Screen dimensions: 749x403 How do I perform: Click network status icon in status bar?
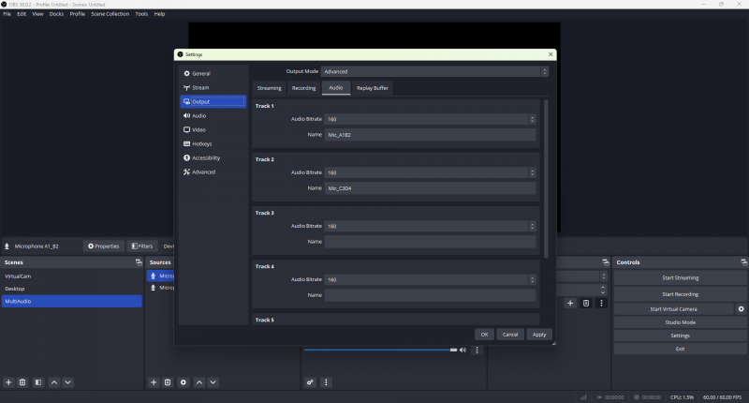pos(583,397)
